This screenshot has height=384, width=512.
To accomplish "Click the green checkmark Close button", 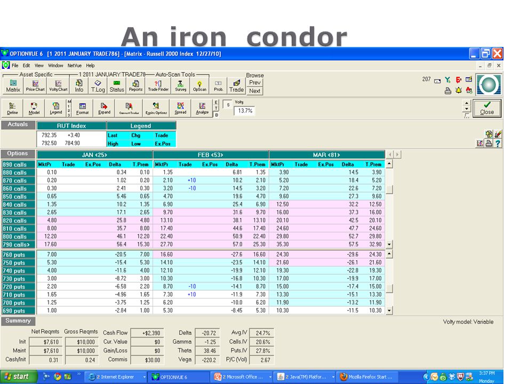I will (487, 108).
